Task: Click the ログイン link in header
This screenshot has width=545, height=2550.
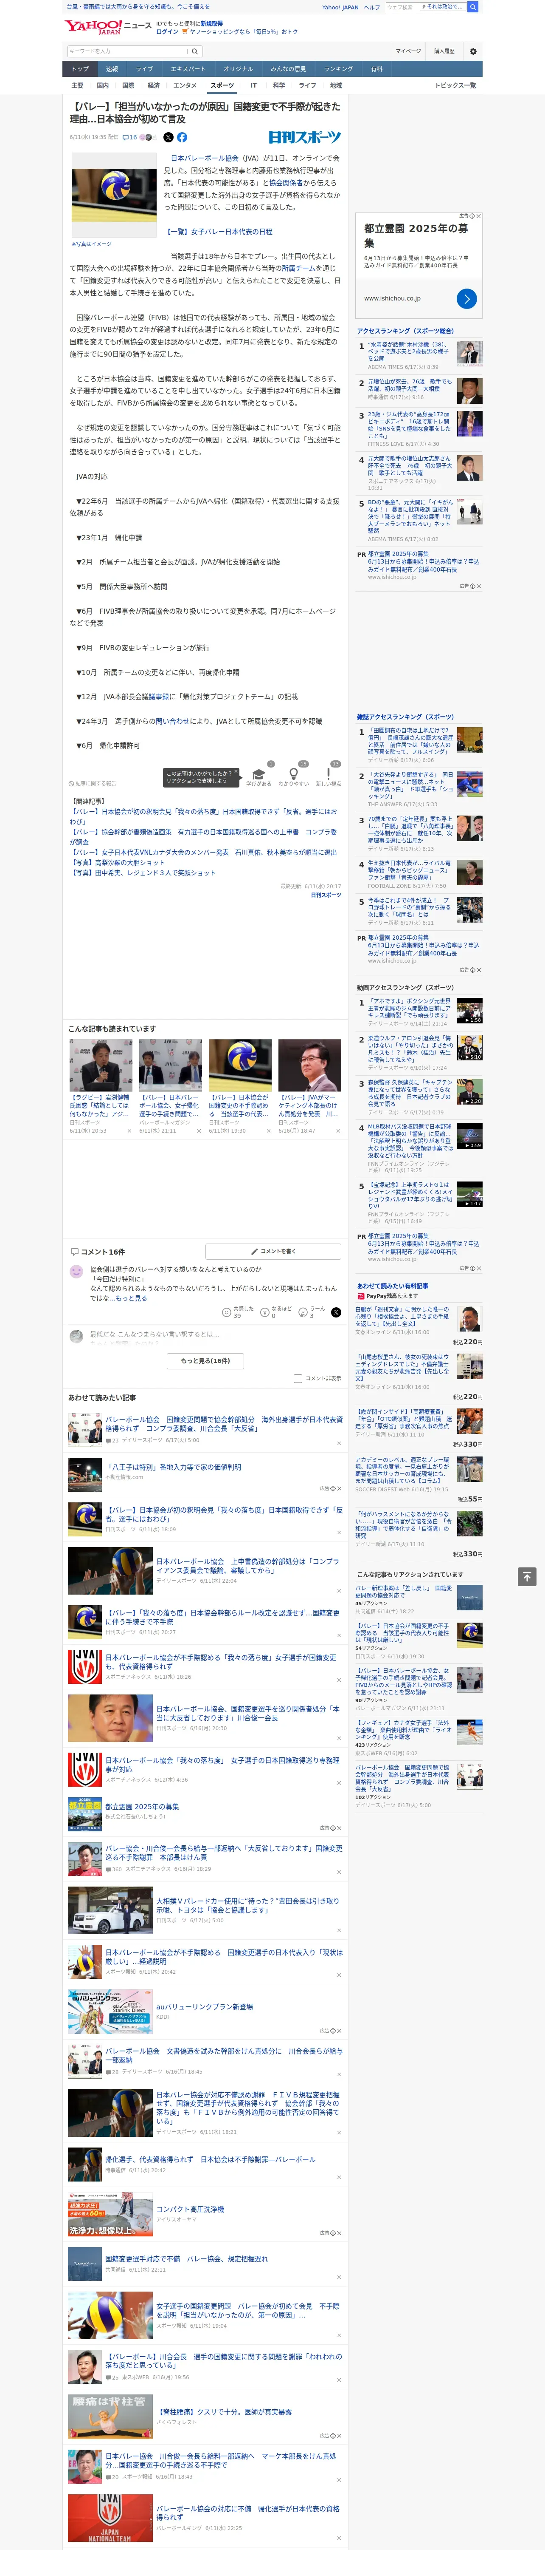Action: (167, 32)
